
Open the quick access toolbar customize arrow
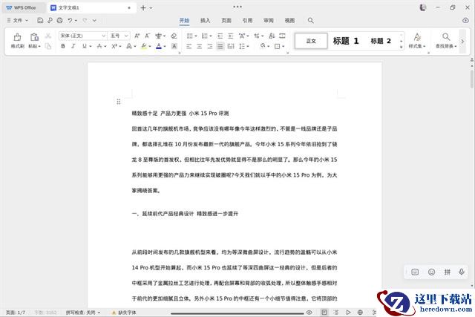[x=94, y=20]
